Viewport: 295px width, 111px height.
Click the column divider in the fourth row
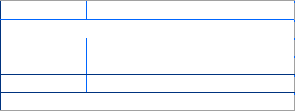coord(87,65)
